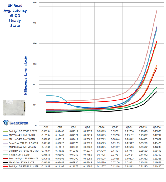
Task: Click the 0.56498 cell for Solidigm D5-P5430
Action: tap(157, 151)
